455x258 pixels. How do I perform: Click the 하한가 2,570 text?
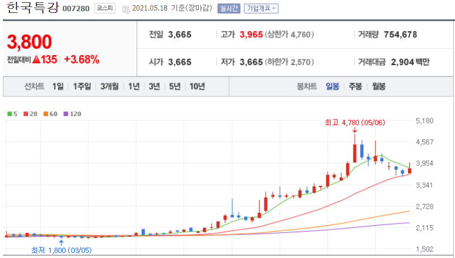pyautogui.click(x=289, y=62)
